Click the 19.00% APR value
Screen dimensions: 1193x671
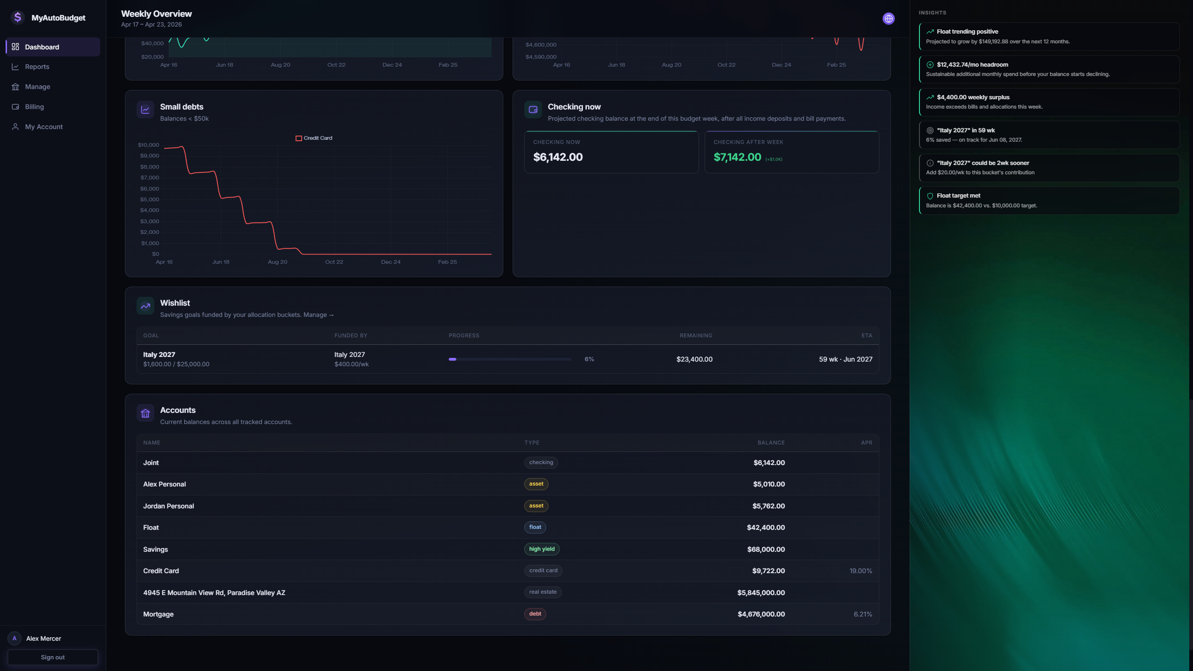861,571
